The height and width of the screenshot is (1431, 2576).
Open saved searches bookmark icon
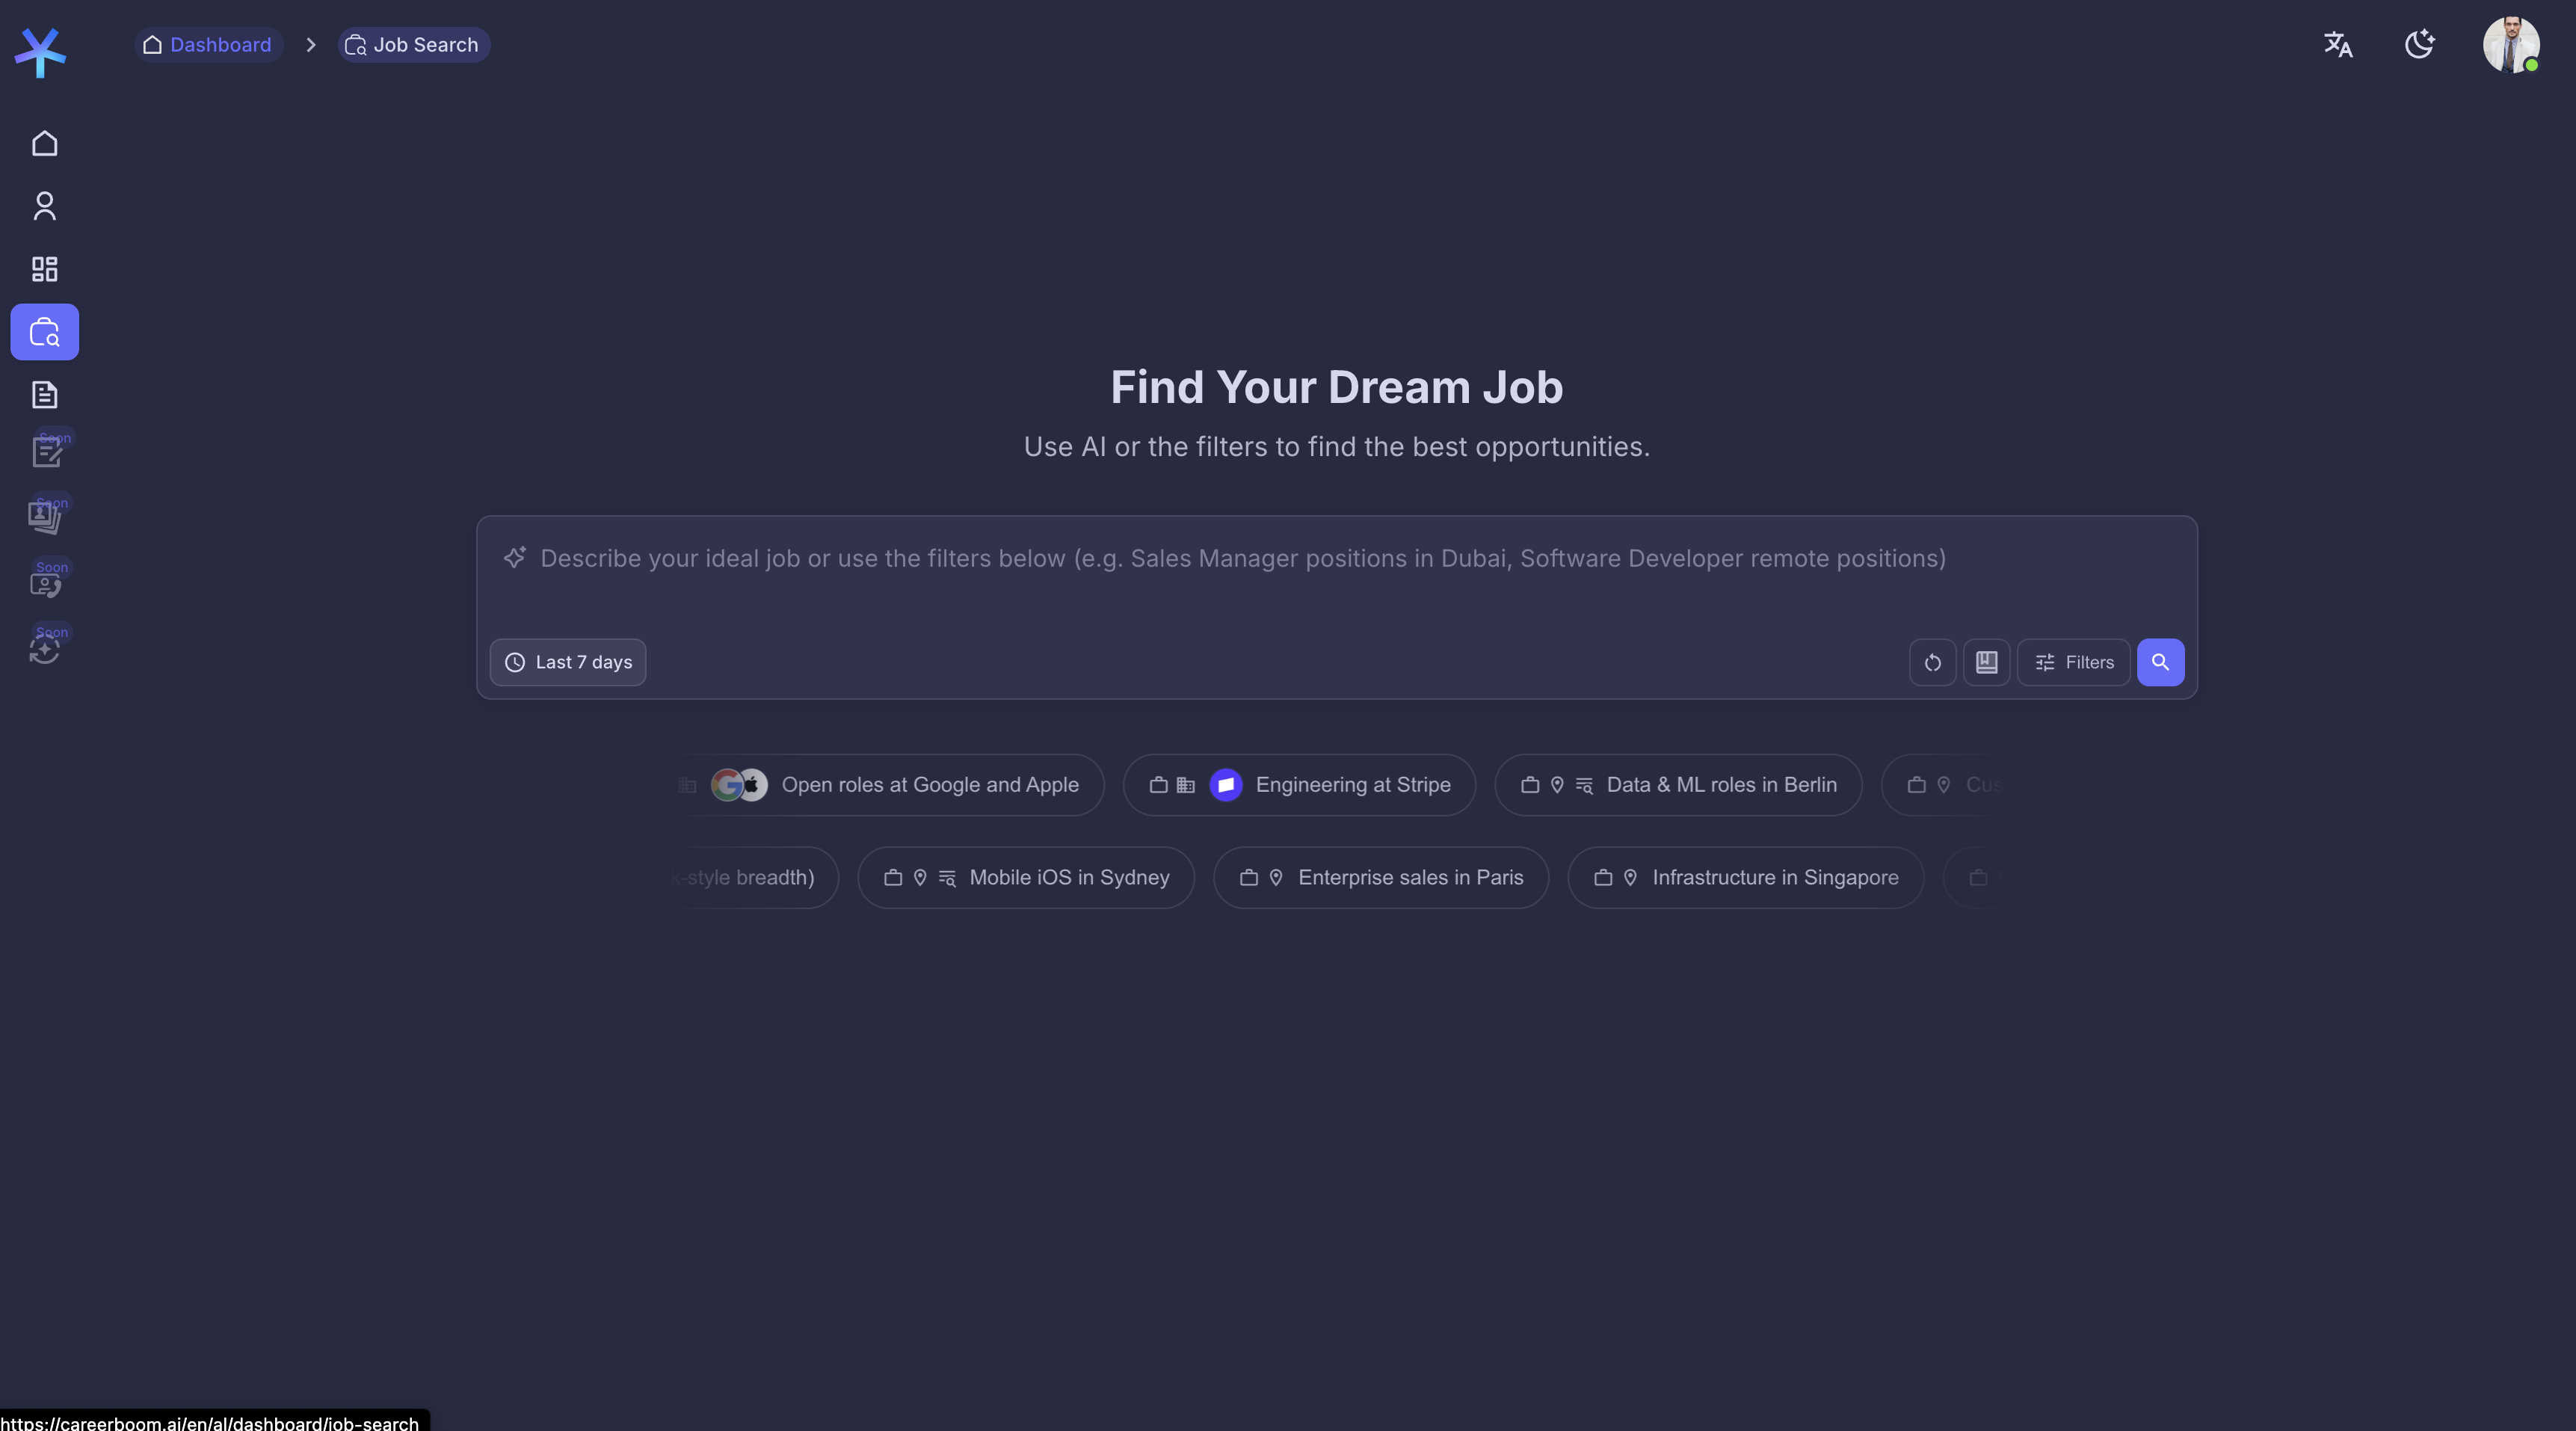point(1986,663)
